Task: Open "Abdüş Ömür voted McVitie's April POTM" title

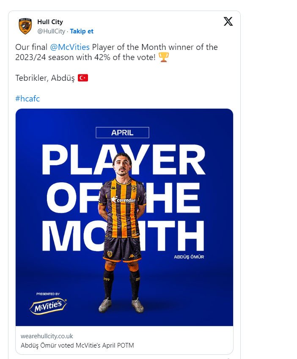Action: [77, 345]
